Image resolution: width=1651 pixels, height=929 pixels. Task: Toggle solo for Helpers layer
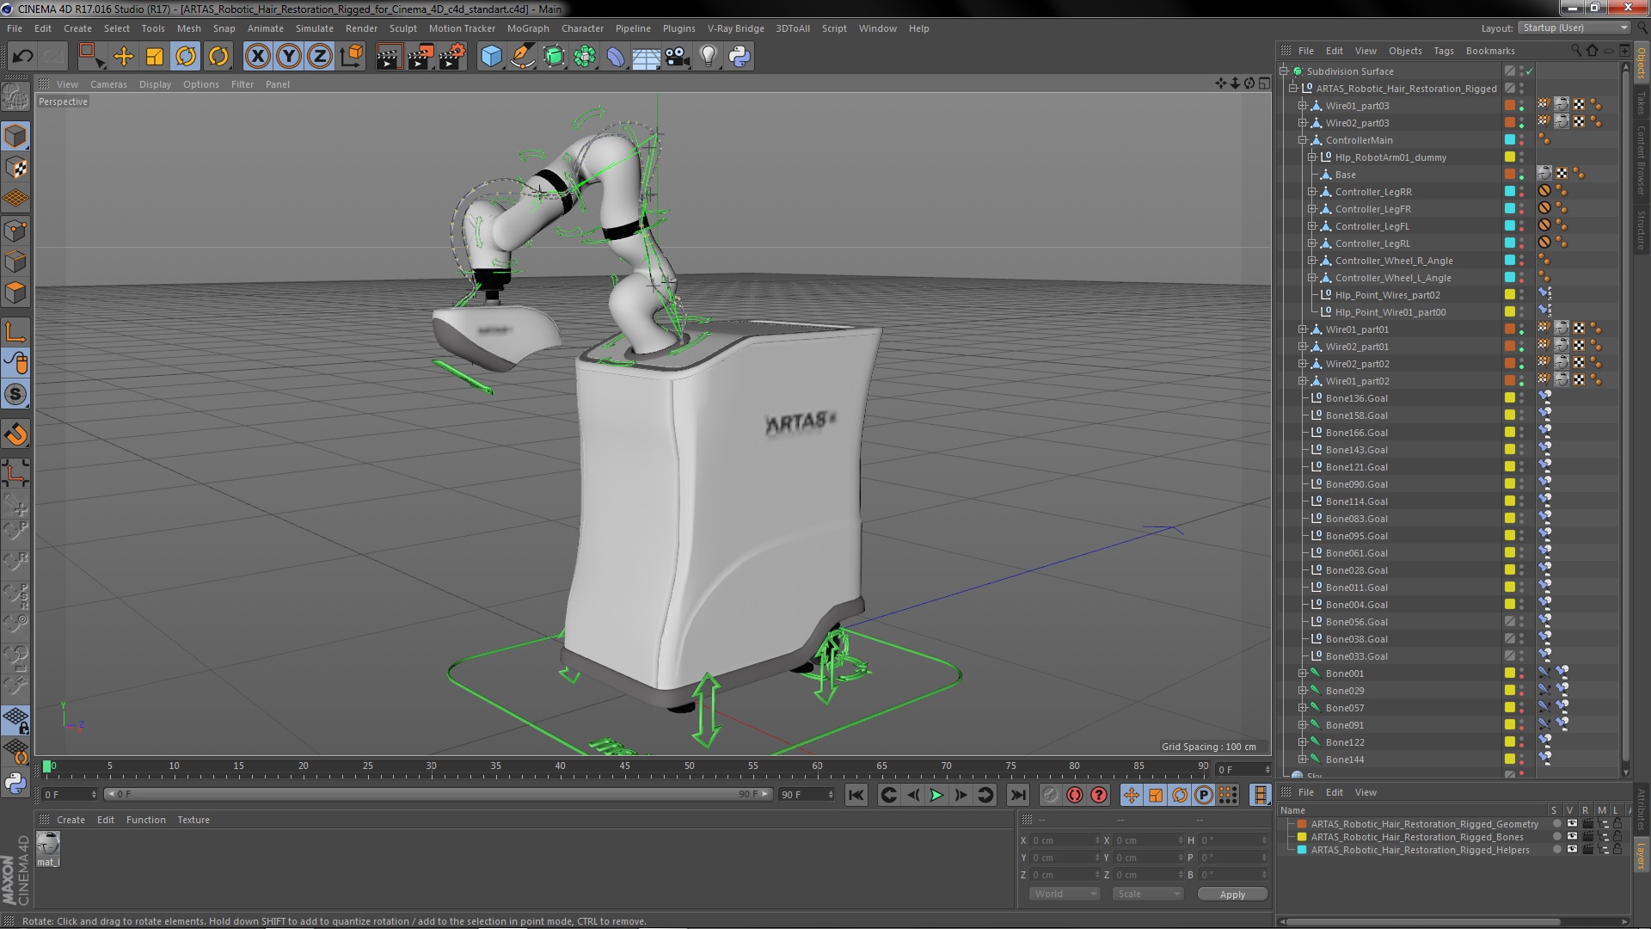coord(1556,850)
